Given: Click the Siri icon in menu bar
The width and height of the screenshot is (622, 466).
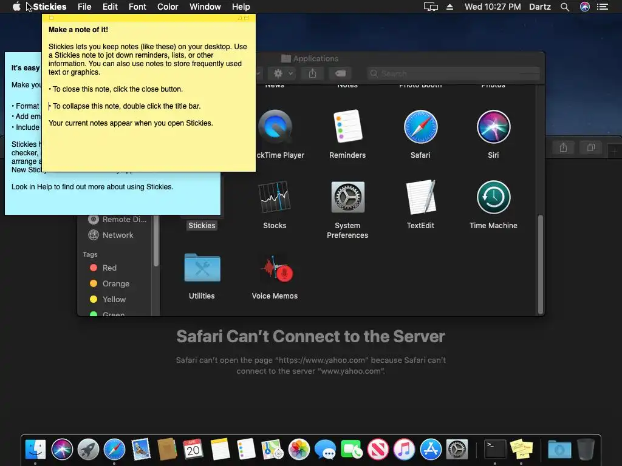Looking at the screenshot, I should [585, 7].
